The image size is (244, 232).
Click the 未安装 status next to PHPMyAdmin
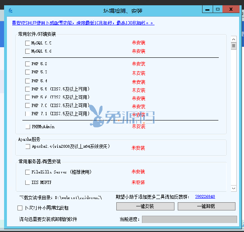point(139,127)
